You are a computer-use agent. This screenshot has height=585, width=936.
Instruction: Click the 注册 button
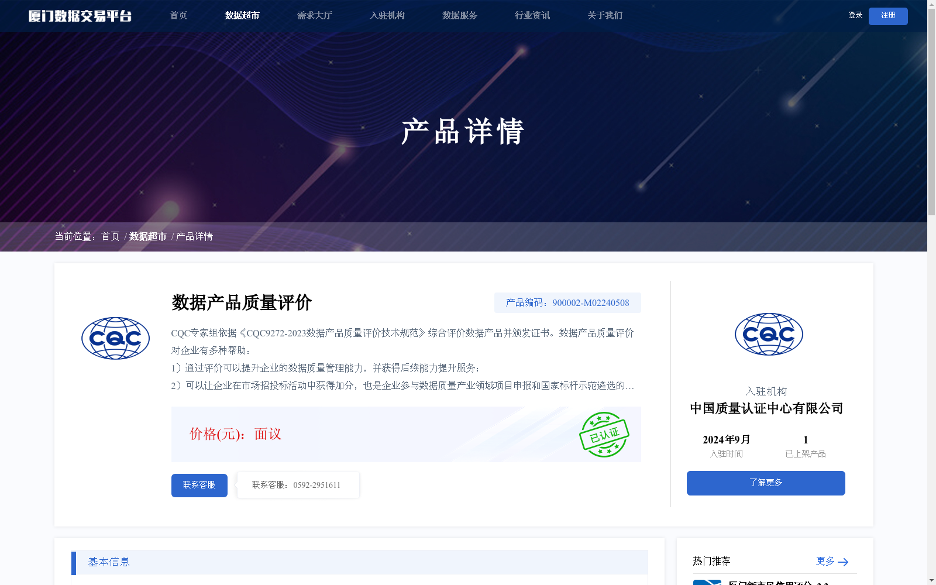click(888, 16)
